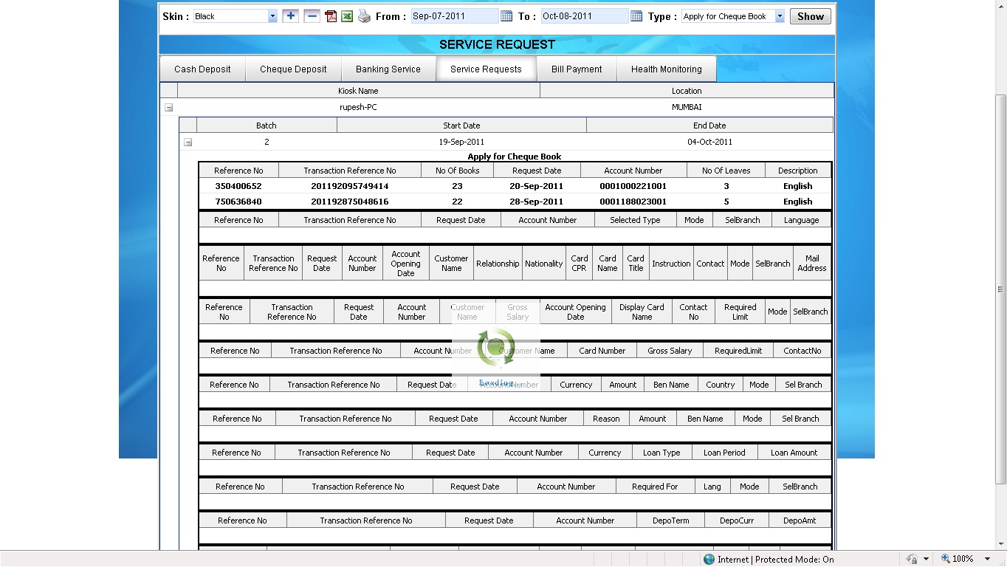Viewport: 1007px width, 567px height.
Task: Click the minus collapse-all icon
Action: coord(312,16)
